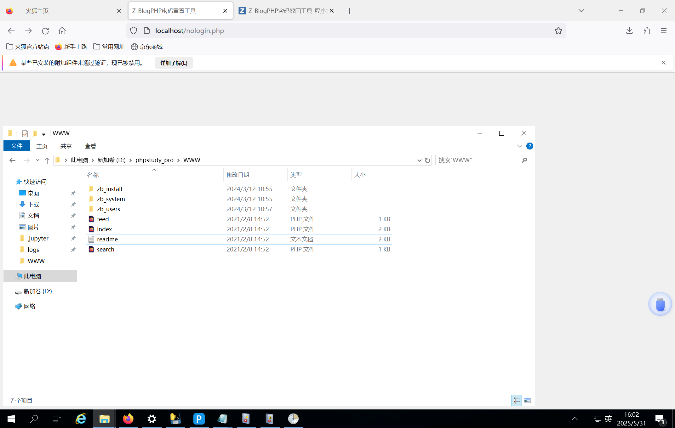Open Firefox downloads panel
This screenshot has height=428, width=675.
pyautogui.click(x=629, y=31)
